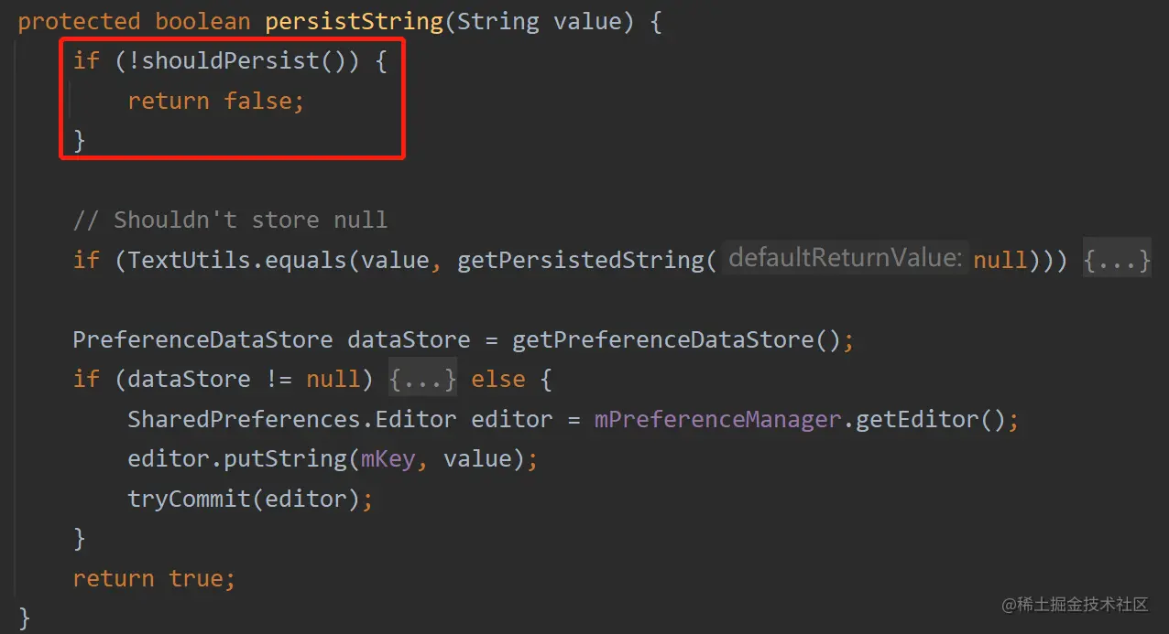Expand folded block after TextUtils.equals condition
Viewport: 1169px width, 634px height.
(1117, 261)
